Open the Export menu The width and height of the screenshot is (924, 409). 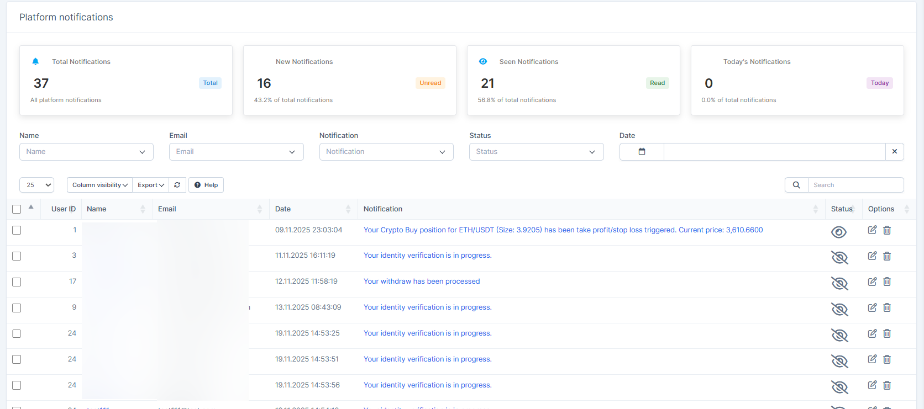pyautogui.click(x=150, y=185)
